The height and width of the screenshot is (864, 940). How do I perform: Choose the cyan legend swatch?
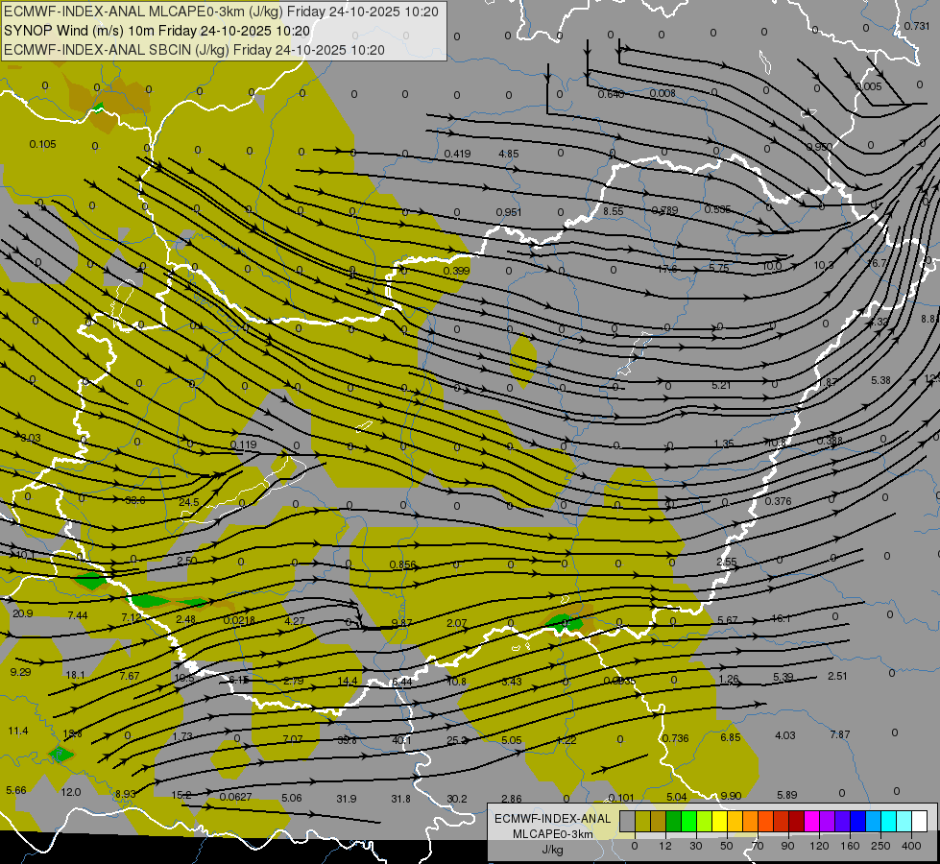click(x=888, y=822)
